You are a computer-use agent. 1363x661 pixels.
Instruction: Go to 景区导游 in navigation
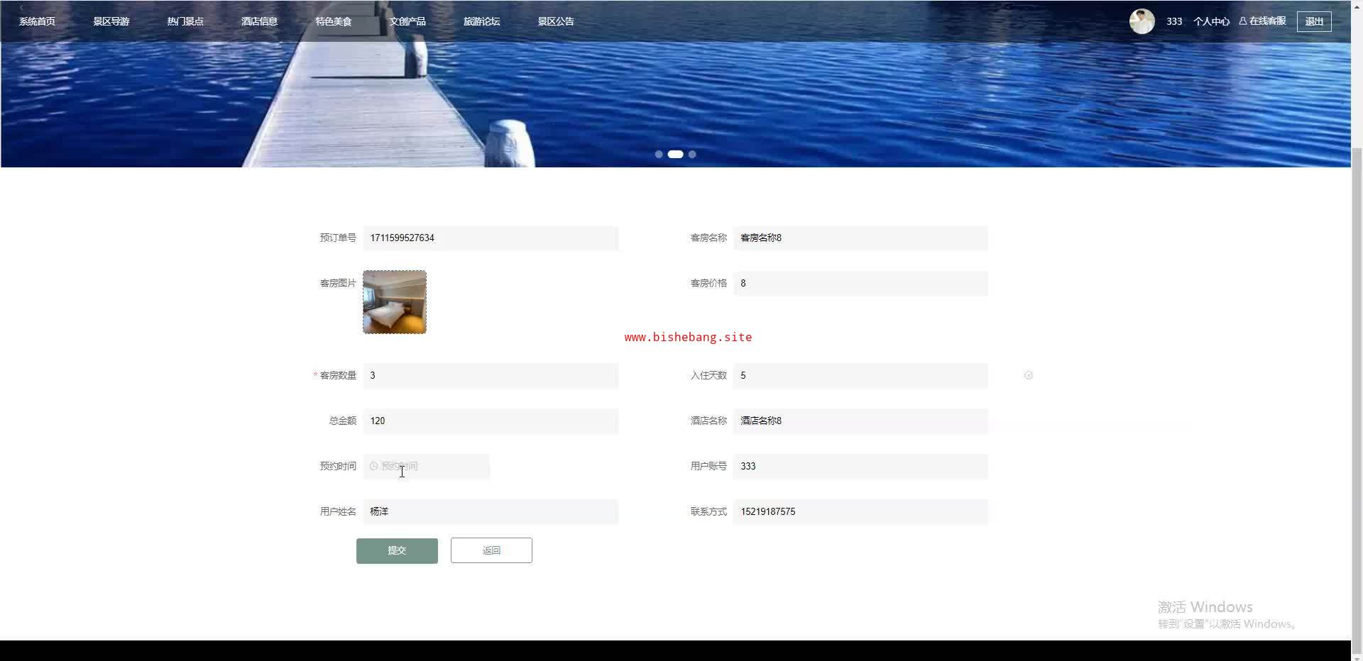[111, 21]
